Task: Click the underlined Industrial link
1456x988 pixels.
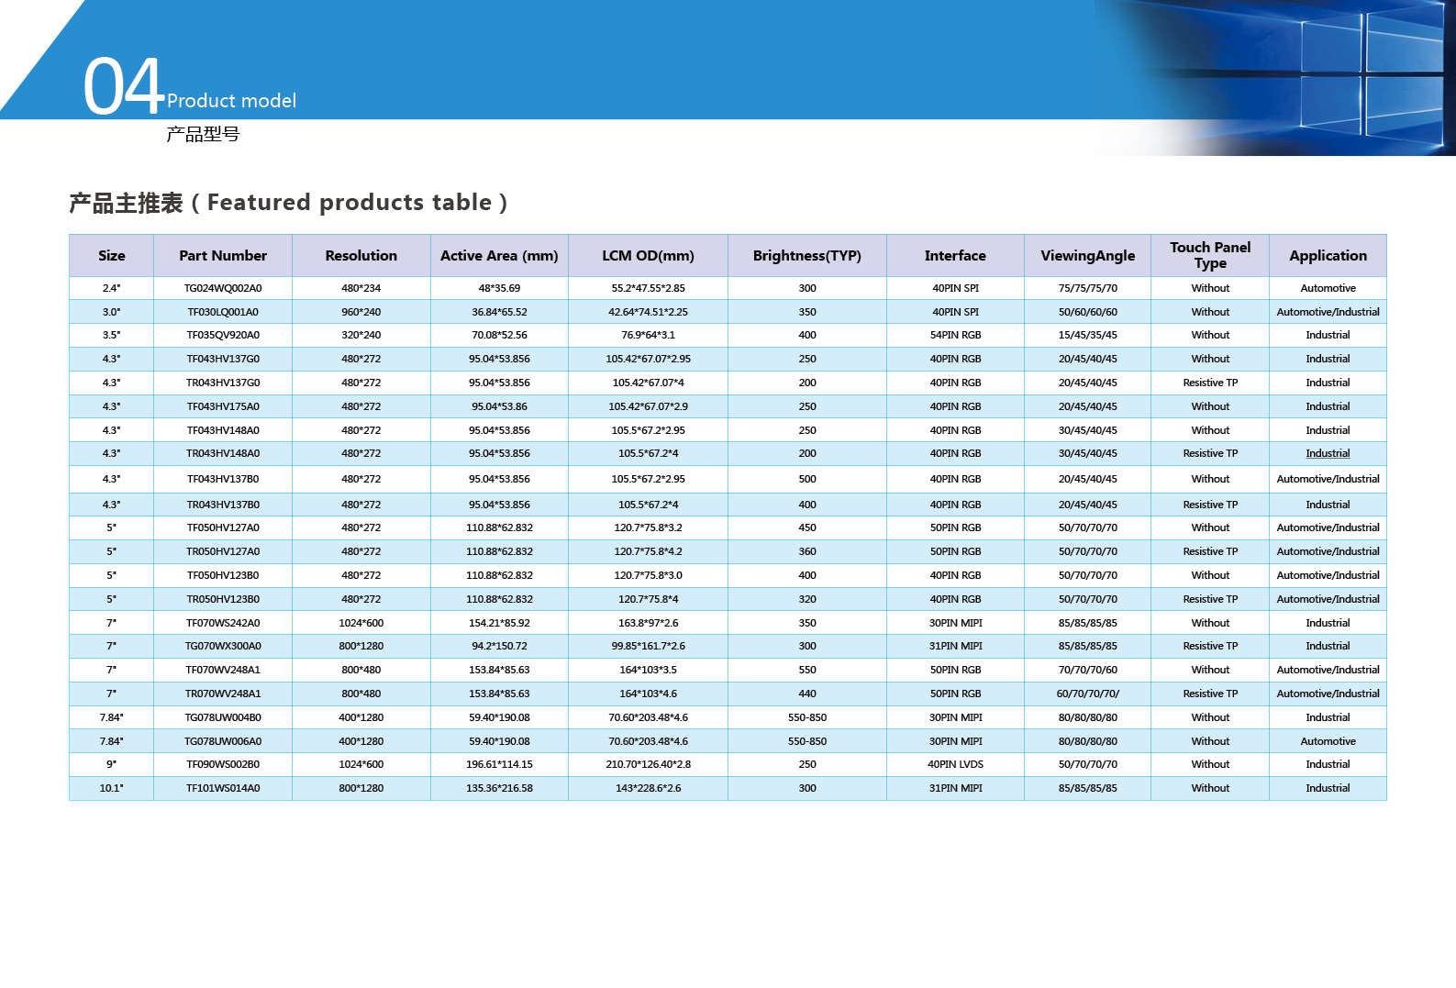Action: coord(1327,453)
